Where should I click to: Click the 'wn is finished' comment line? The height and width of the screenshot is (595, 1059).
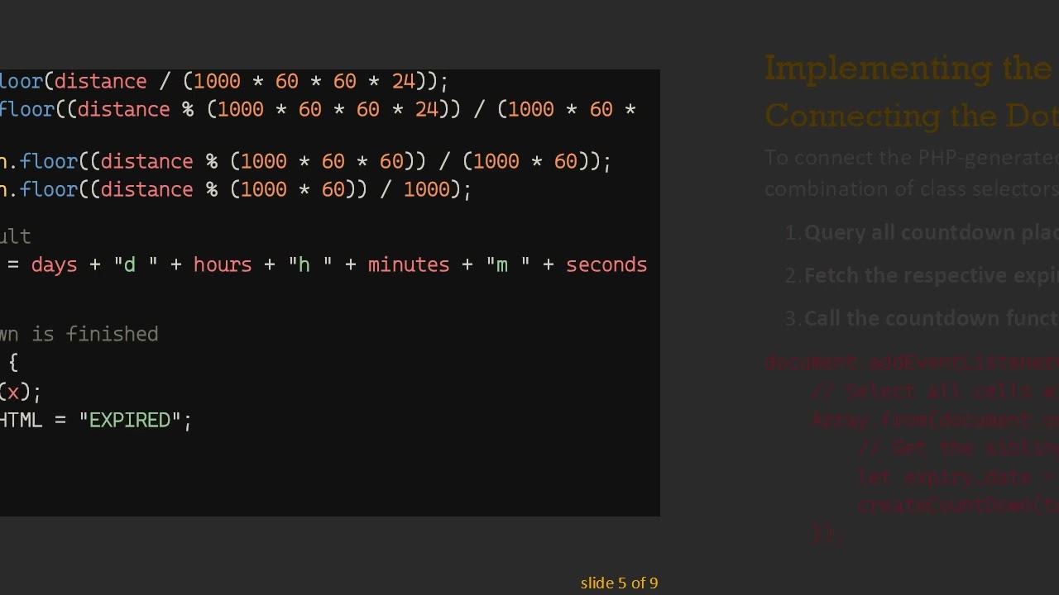tap(79, 335)
